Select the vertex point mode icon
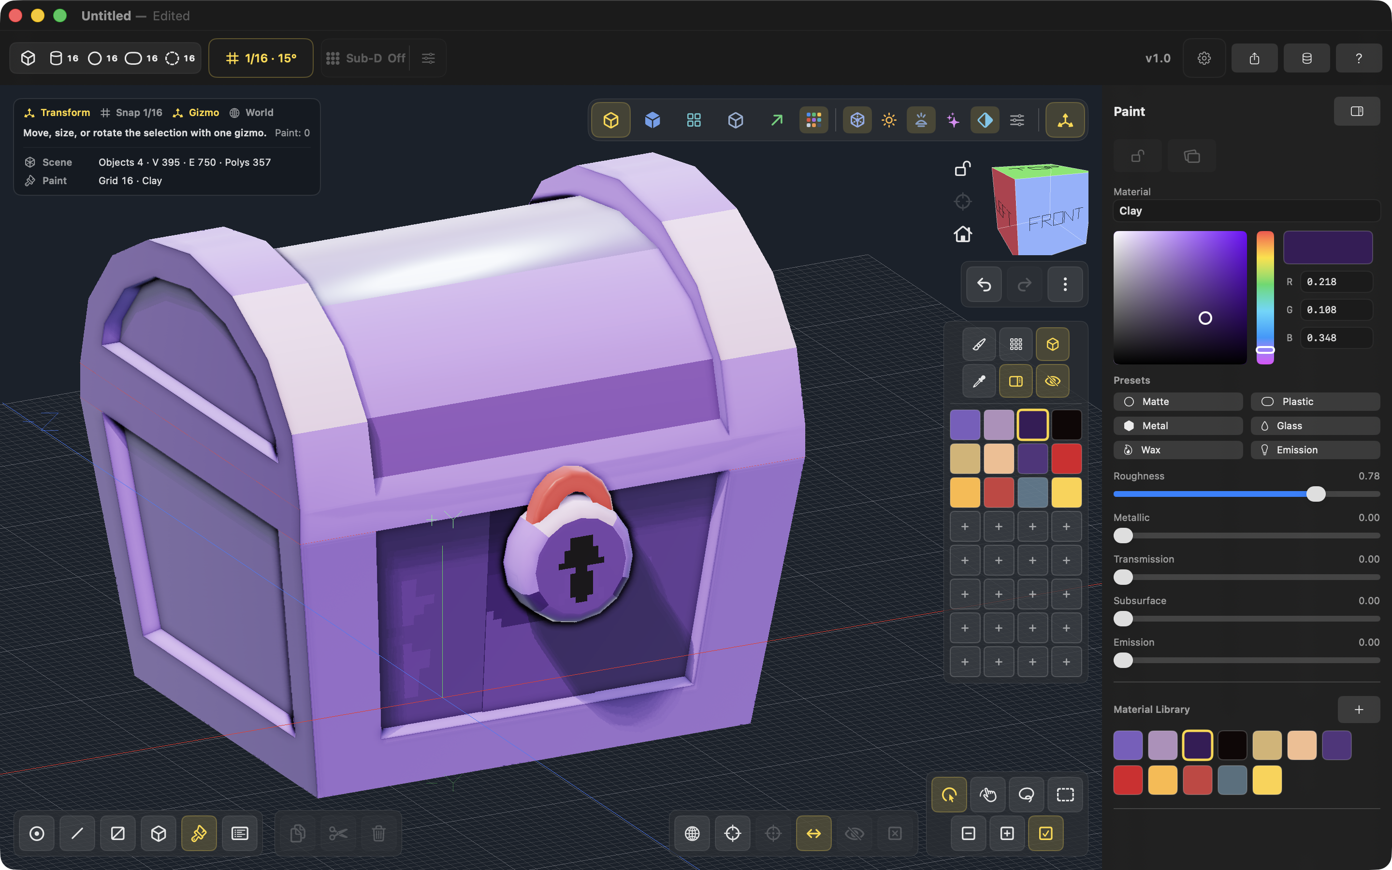Image resolution: width=1392 pixels, height=870 pixels. (x=37, y=833)
